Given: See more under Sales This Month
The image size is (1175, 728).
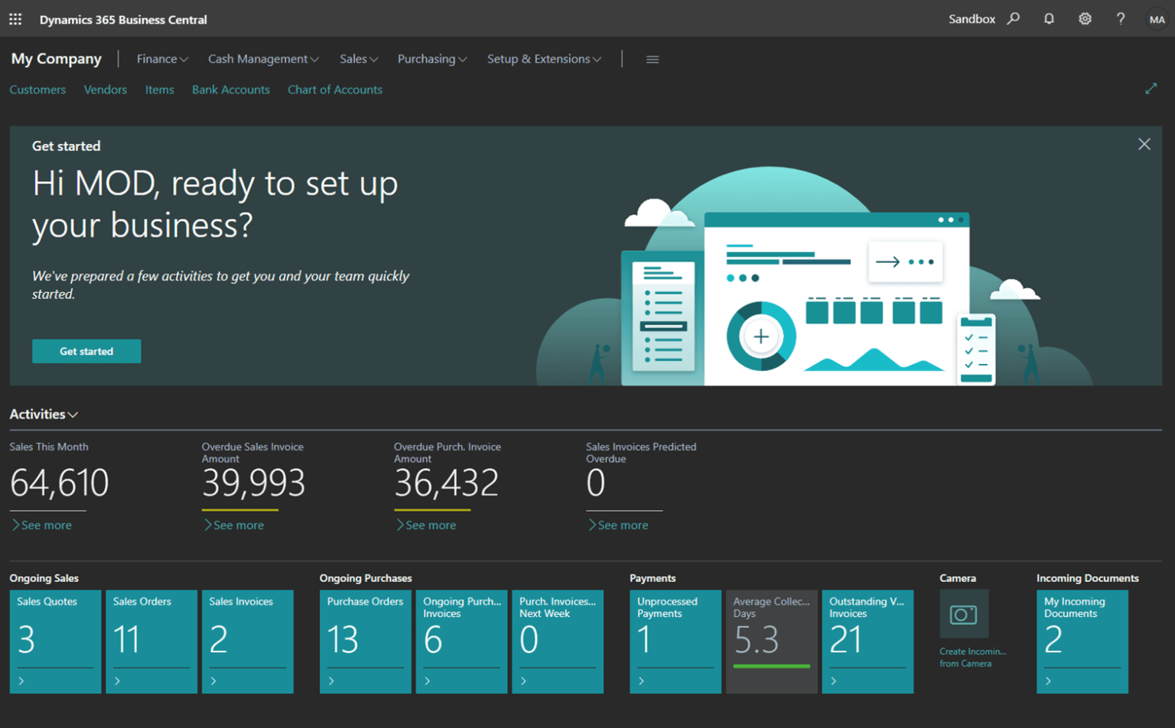Looking at the screenshot, I should pyautogui.click(x=42, y=525).
